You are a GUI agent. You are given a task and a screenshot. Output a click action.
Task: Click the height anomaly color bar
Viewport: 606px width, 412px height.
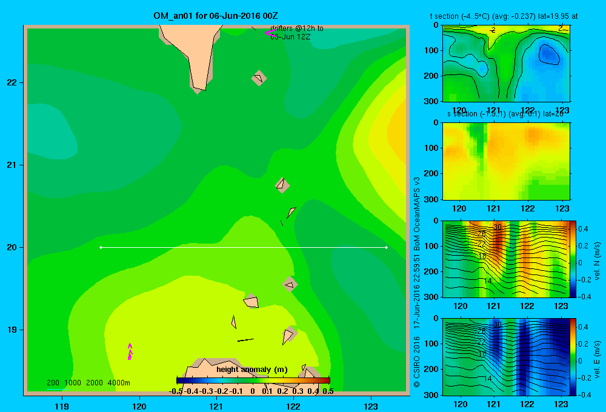tap(253, 380)
